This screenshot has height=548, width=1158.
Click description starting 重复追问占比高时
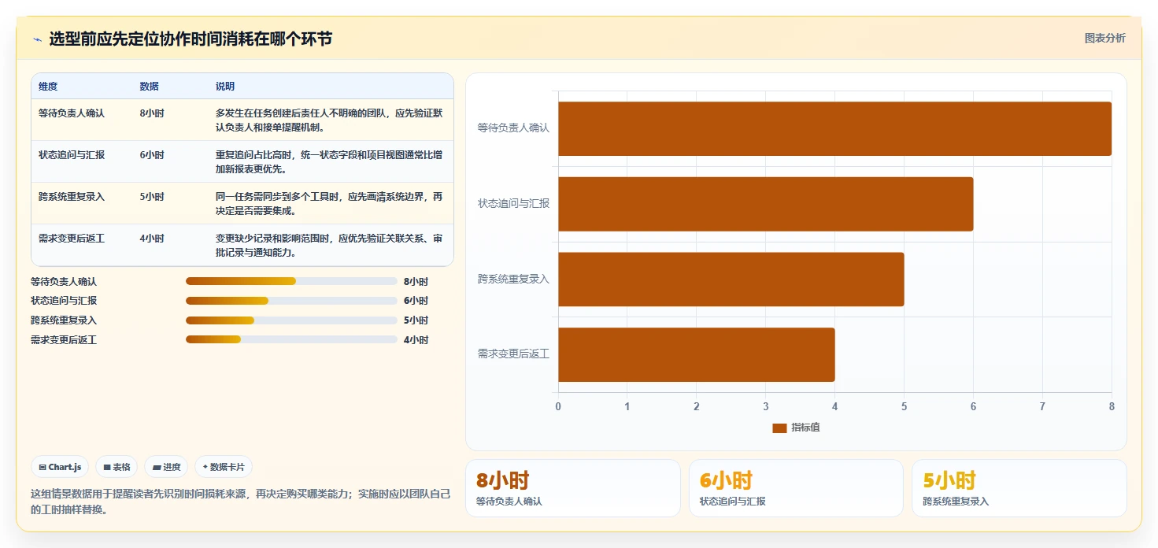pyautogui.click(x=329, y=161)
